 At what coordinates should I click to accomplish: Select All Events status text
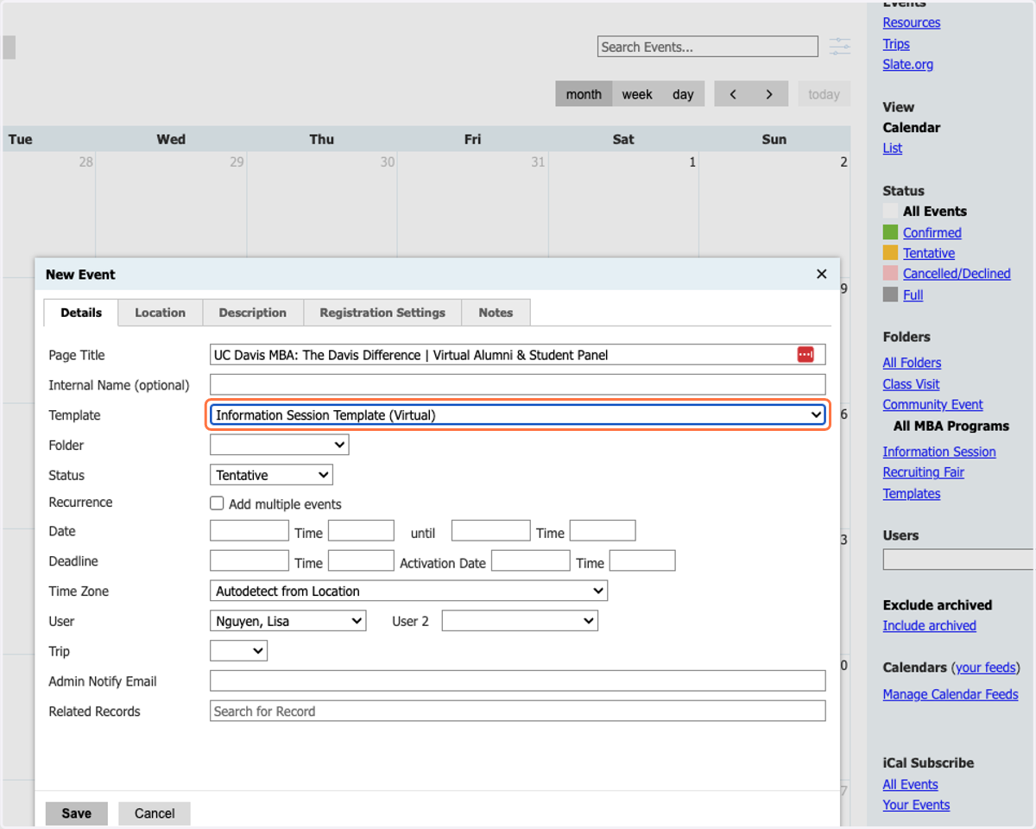pyautogui.click(x=935, y=212)
